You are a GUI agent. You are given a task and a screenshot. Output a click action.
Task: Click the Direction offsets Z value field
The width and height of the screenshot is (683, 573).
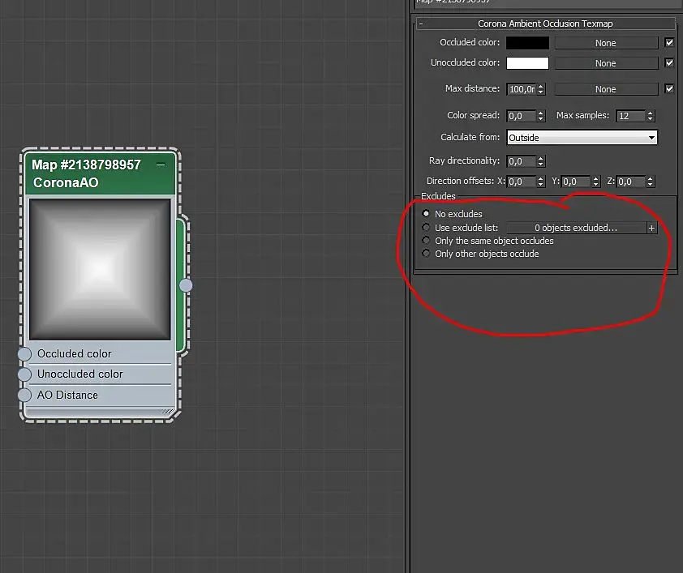tap(631, 182)
